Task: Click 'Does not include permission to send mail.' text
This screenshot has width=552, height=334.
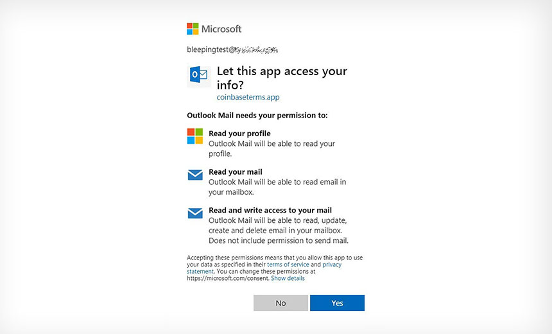Action: click(279, 241)
